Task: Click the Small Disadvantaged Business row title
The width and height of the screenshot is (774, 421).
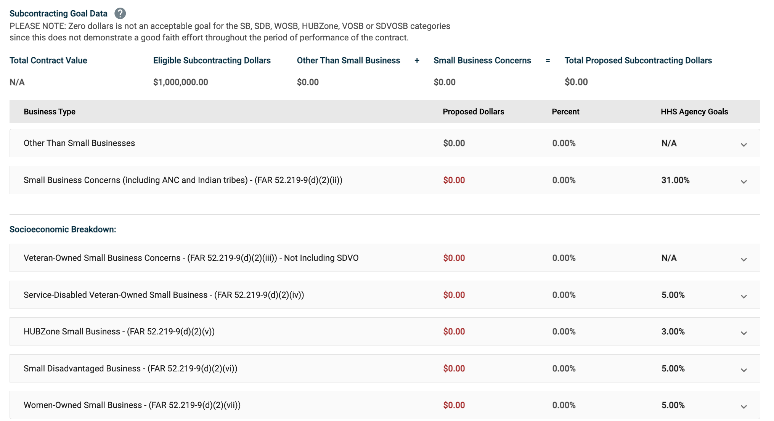Action: pyautogui.click(x=130, y=368)
